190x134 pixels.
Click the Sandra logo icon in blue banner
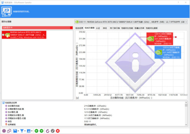click(7, 12)
